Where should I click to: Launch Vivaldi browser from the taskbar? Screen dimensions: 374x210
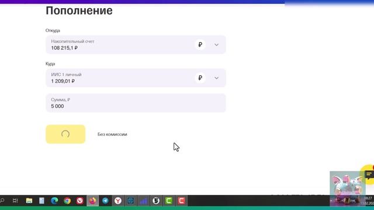point(80,201)
